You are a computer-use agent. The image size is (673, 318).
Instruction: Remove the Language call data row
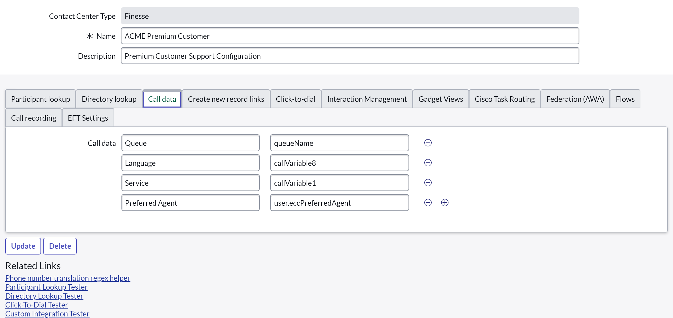pyautogui.click(x=428, y=163)
